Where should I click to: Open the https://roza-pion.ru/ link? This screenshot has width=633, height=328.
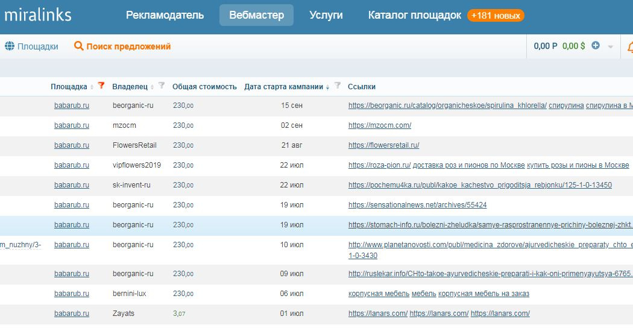pos(379,165)
